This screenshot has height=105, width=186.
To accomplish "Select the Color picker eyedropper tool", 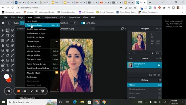I will coord(12,65).
